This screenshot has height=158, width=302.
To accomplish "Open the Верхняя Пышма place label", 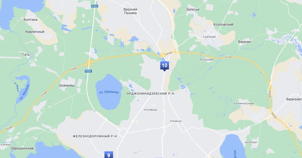I will (130, 11).
